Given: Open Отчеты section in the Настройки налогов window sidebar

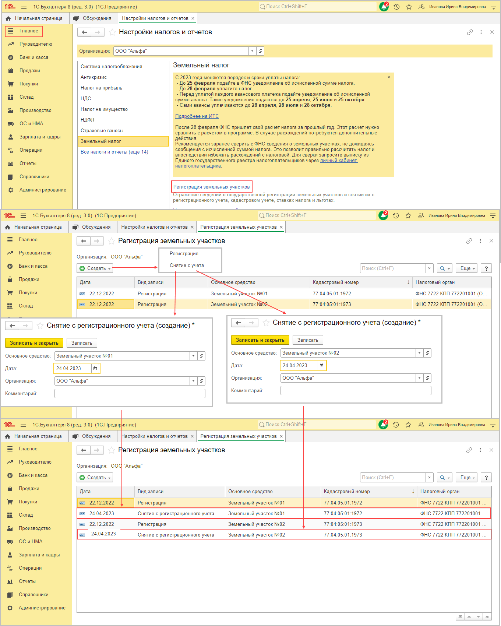Looking at the screenshot, I should [28, 163].
